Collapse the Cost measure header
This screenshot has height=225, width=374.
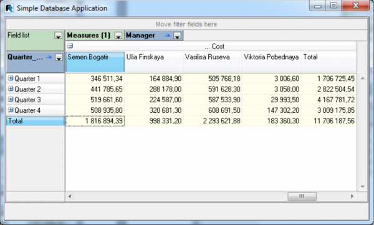click(70, 45)
